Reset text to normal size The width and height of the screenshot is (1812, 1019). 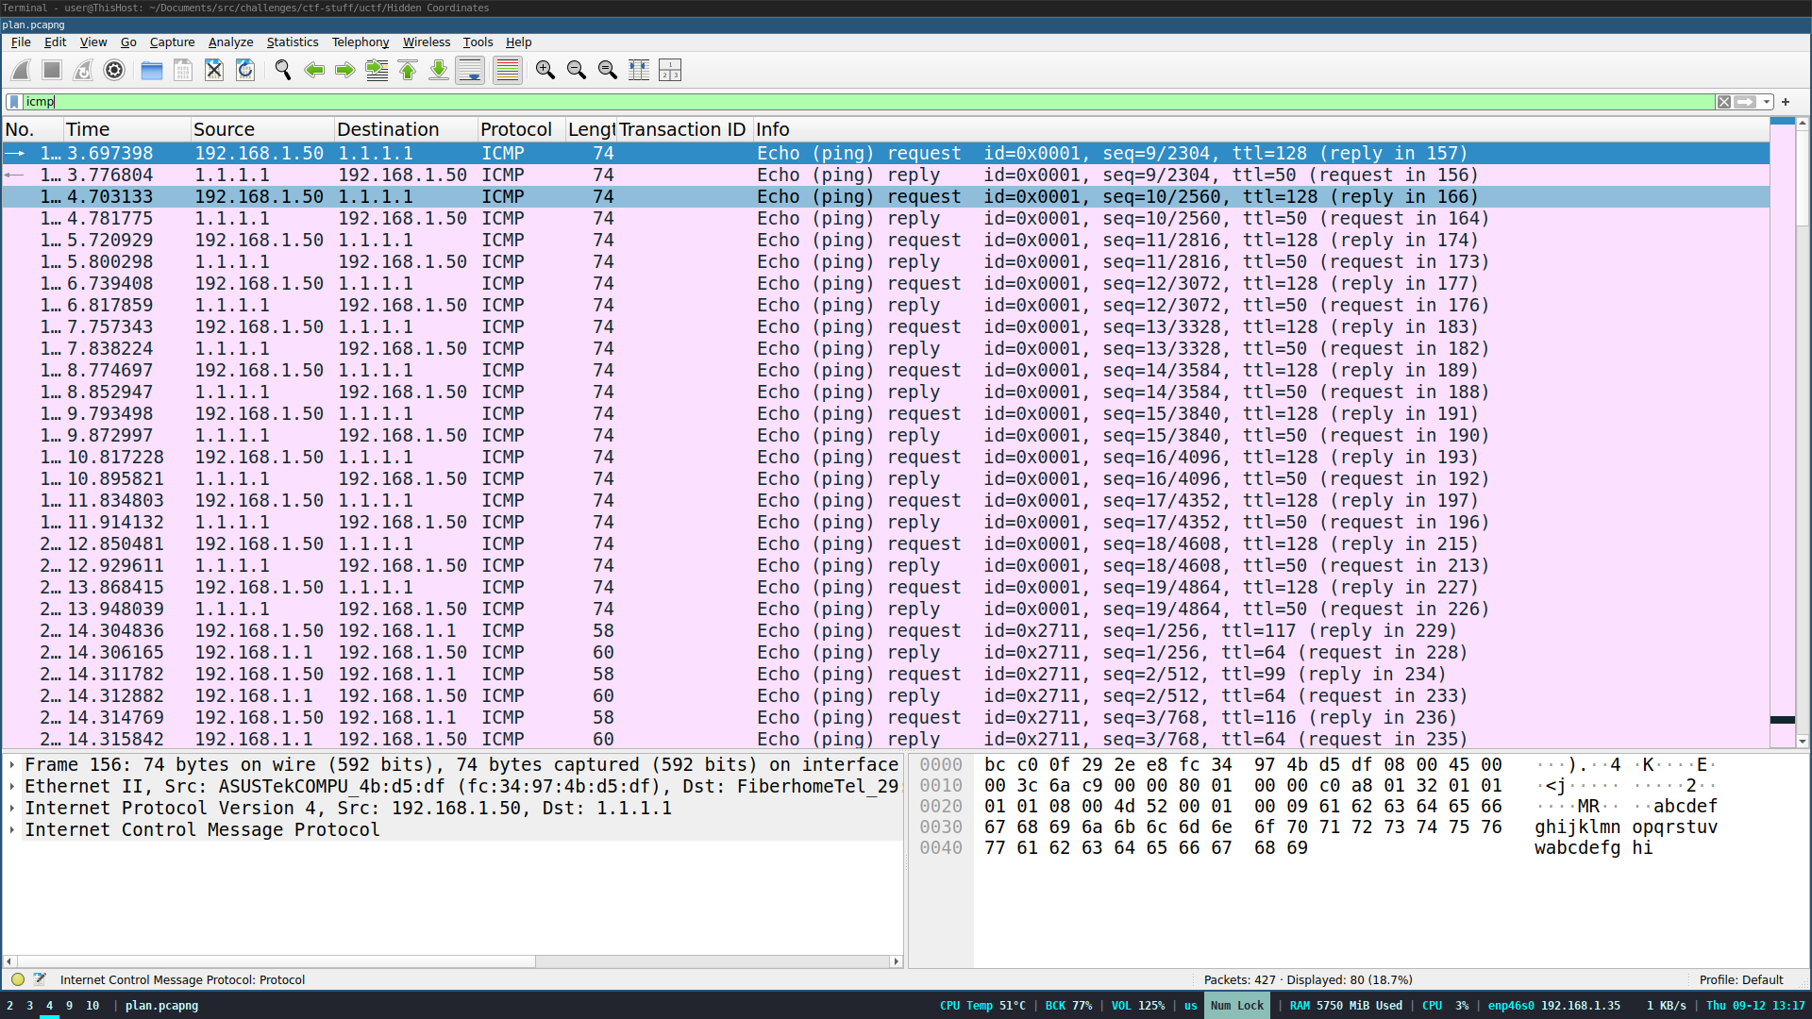tap(608, 70)
